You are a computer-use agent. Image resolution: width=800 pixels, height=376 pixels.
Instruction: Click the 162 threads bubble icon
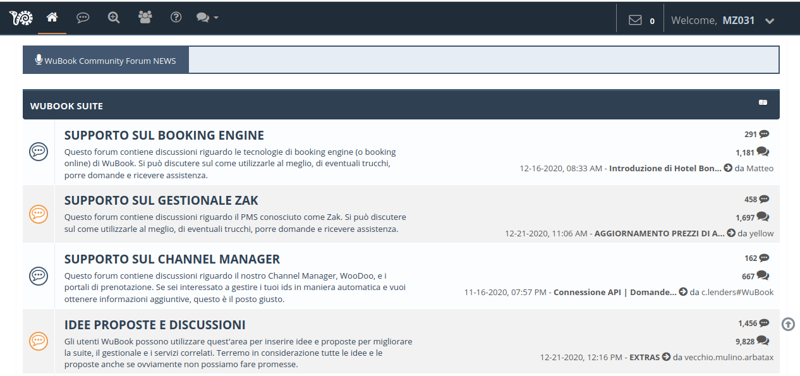coord(764,258)
